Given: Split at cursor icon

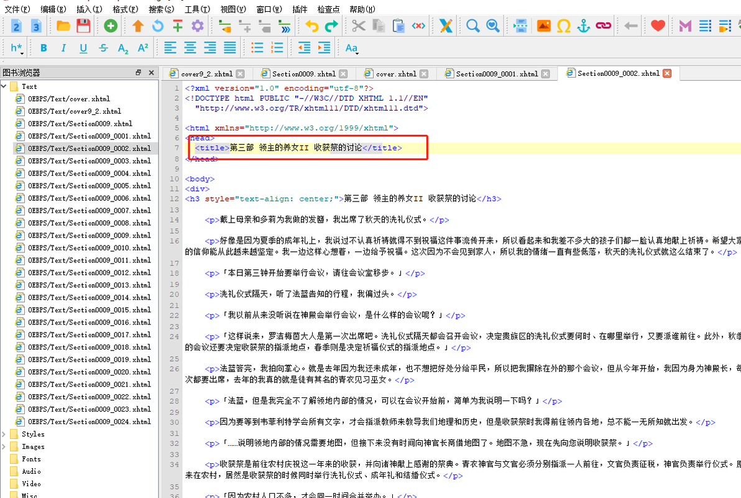Looking at the screenshot, I should tap(520, 26).
